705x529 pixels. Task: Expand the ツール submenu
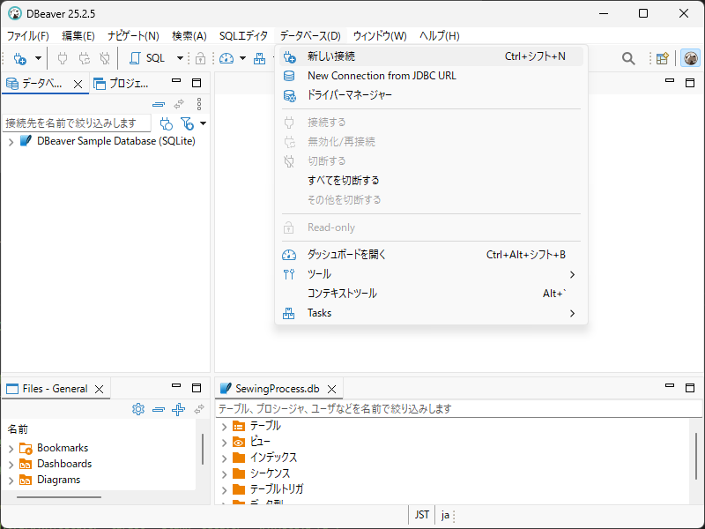click(x=431, y=274)
